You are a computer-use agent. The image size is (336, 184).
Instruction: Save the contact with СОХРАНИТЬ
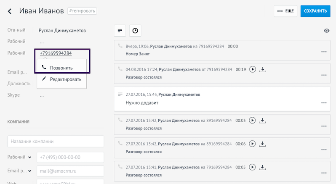tap(315, 11)
